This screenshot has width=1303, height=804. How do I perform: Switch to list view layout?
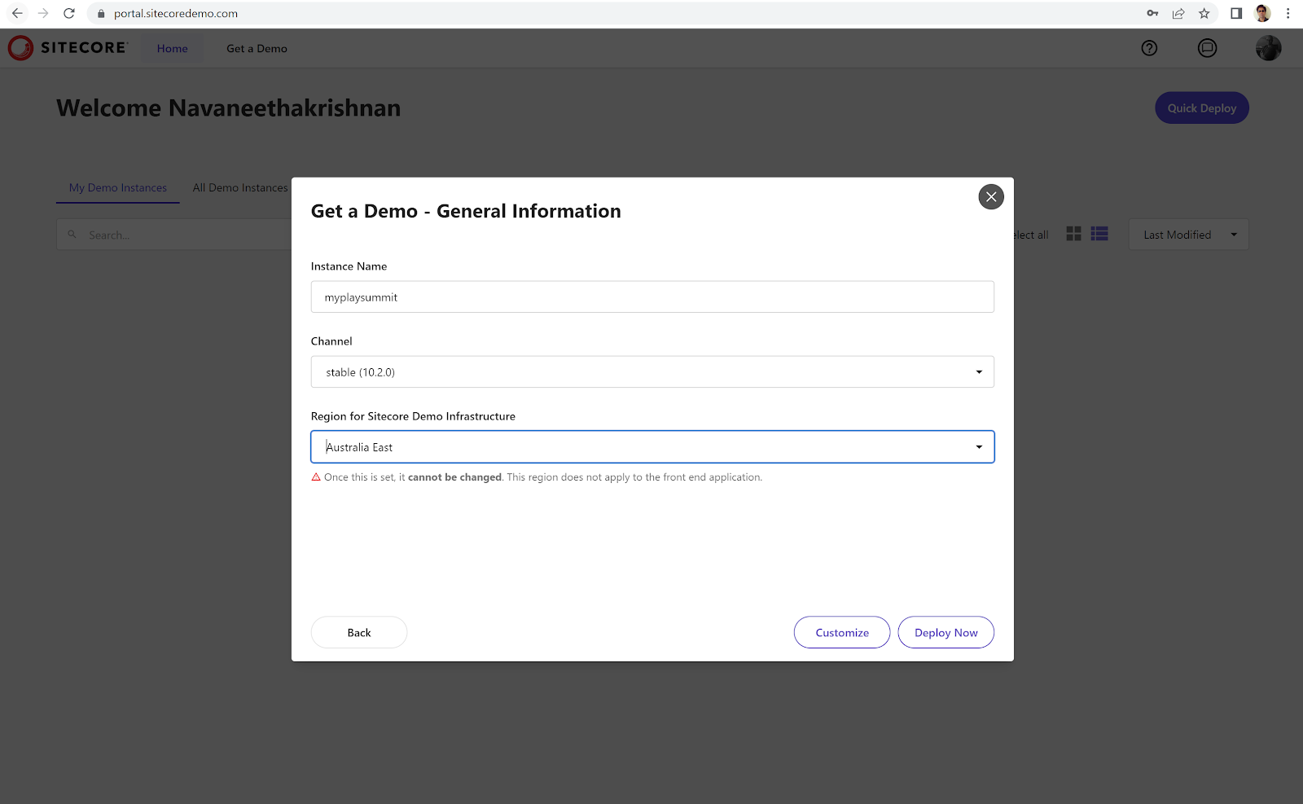click(x=1099, y=234)
